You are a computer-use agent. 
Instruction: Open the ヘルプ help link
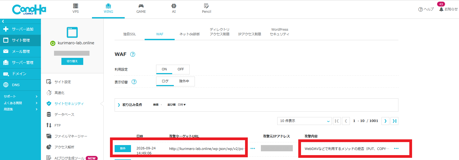(x=426, y=9)
